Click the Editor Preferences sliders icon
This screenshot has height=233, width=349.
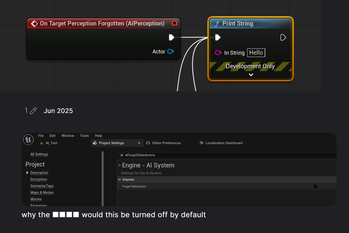pyautogui.click(x=148, y=143)
